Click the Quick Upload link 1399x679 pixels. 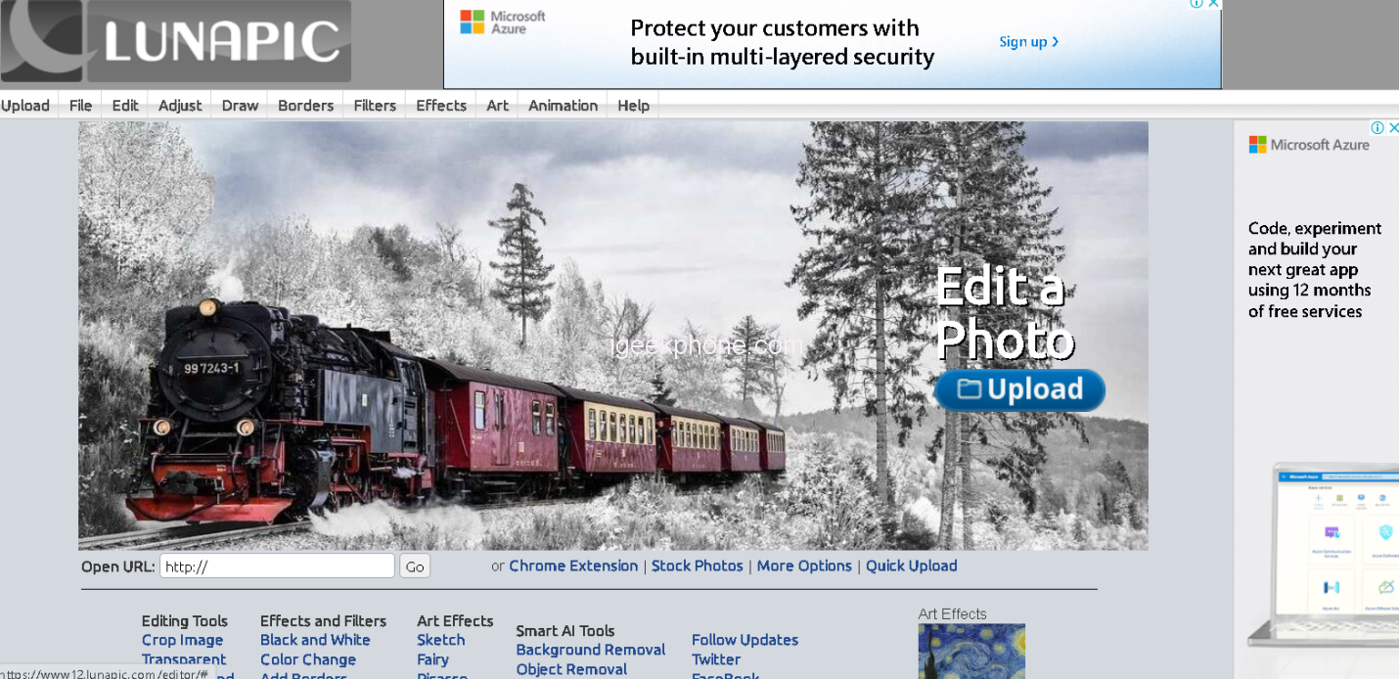tap(911, 566)
